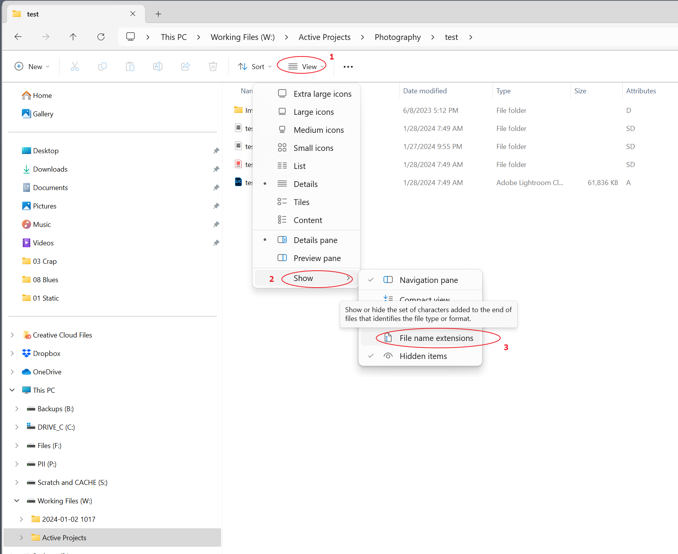Open the See more options menu
Image resolution: width=678 pixels, height=554 pixels.
347,66
